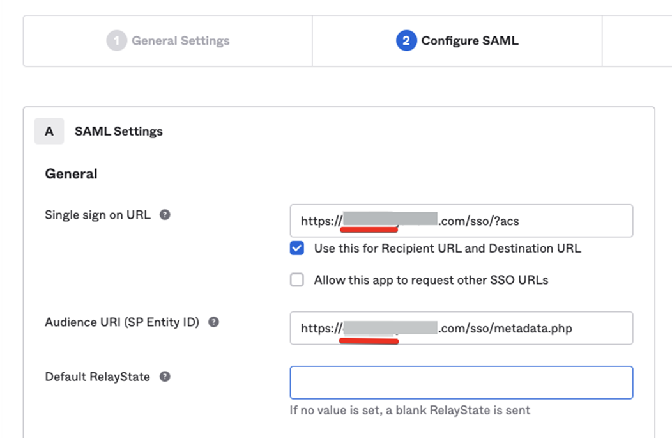Screen dimensions: 672x438
Task: Click the "Use this for Recipient URL" label text
Action: [447, 248]
